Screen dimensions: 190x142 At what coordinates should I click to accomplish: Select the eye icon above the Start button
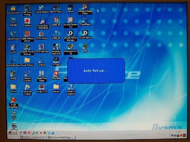pos(14,126)
